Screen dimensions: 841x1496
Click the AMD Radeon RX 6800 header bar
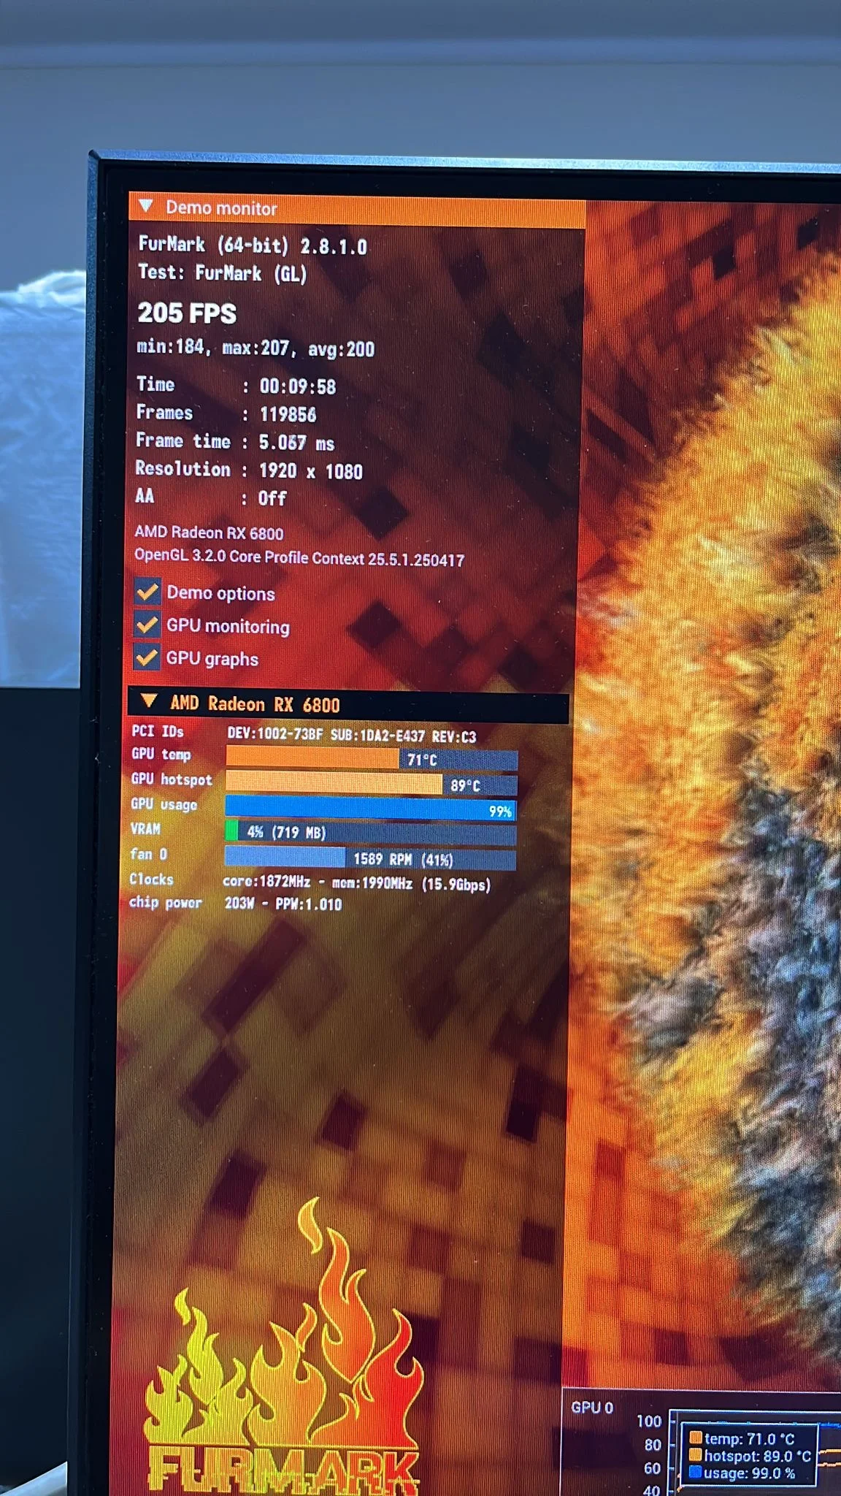coord(348,704)
